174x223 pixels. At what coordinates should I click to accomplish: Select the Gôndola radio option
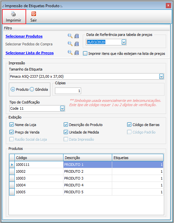[32, 89]
